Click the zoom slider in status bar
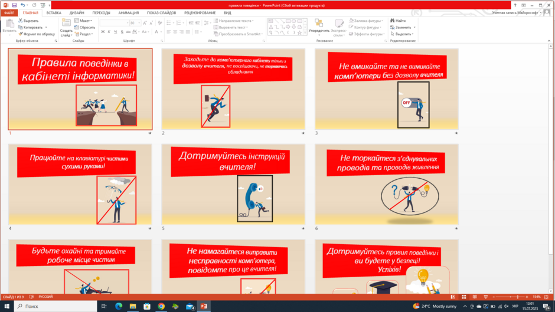Viewport: 555px width, 312px height. click(510, 297)
